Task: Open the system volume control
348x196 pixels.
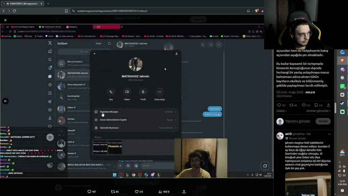Action: coord(344,176)
